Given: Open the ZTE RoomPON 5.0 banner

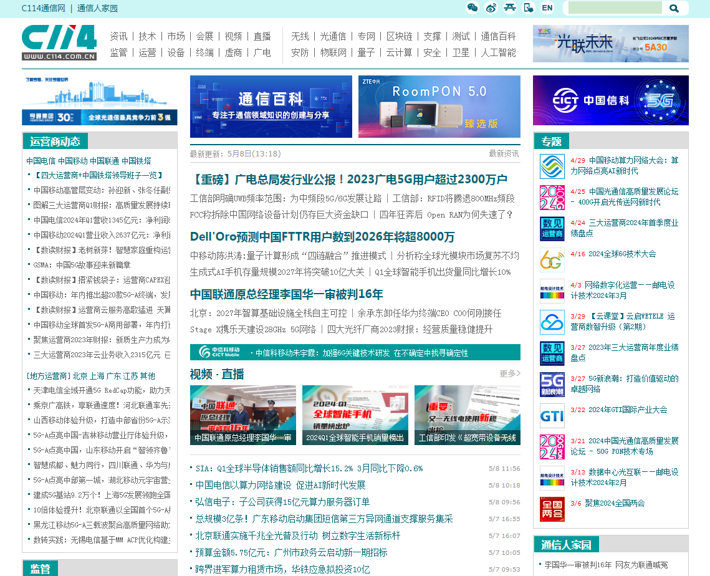Looking at the screenshot, I should tap(439, 107).
